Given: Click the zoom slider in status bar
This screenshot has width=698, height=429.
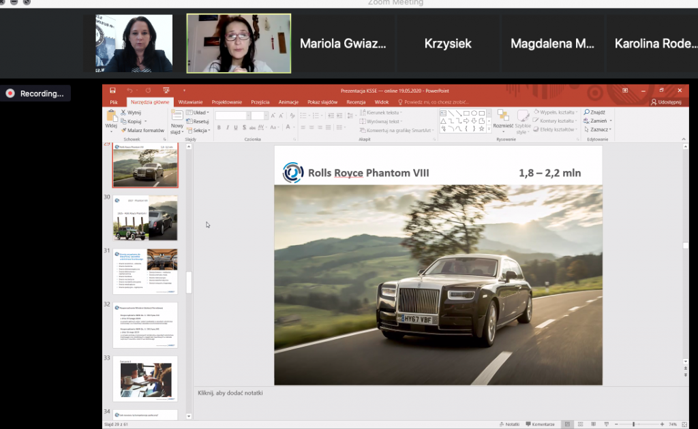Looking at the screenshot, I should click(633, 424).
